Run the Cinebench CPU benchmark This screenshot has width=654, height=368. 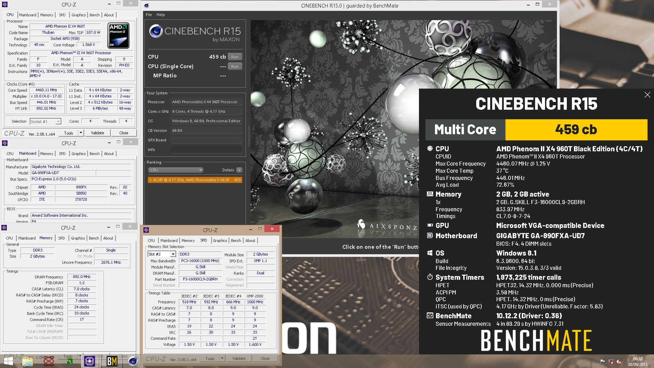tap(235, 57)
